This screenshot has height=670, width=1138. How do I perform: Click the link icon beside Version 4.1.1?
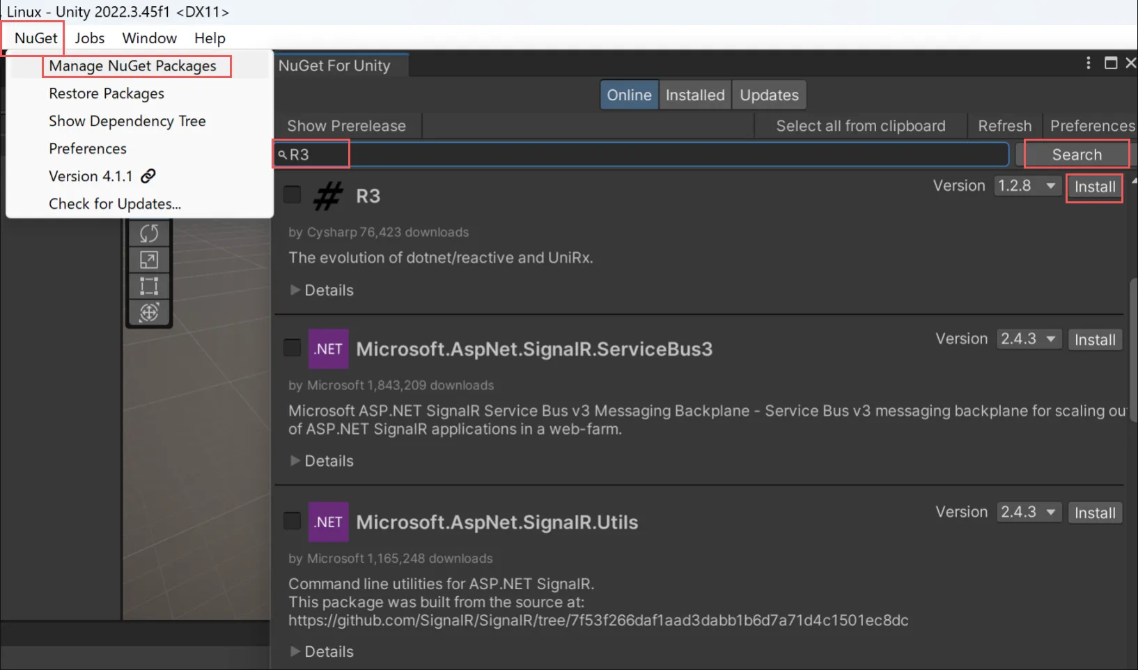148,176
